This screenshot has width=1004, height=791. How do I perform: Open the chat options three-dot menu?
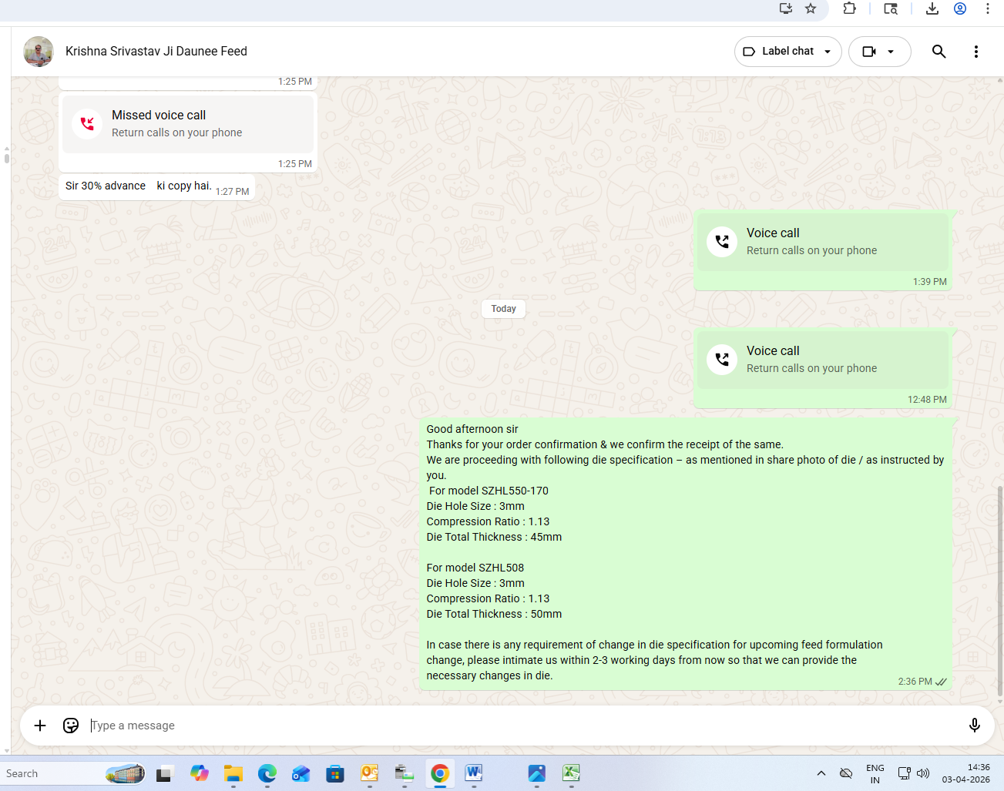(975, 52)
